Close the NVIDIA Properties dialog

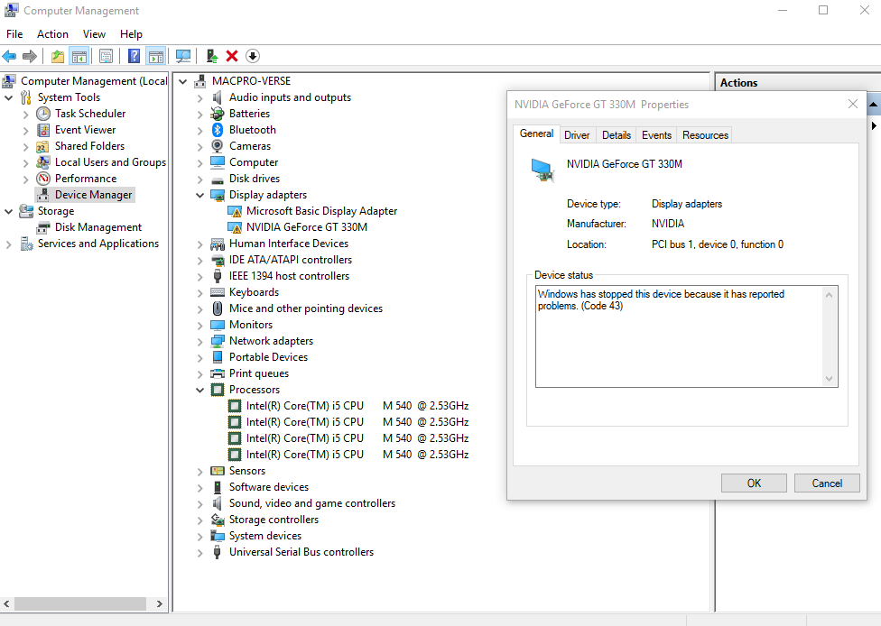tap(852, 104)
